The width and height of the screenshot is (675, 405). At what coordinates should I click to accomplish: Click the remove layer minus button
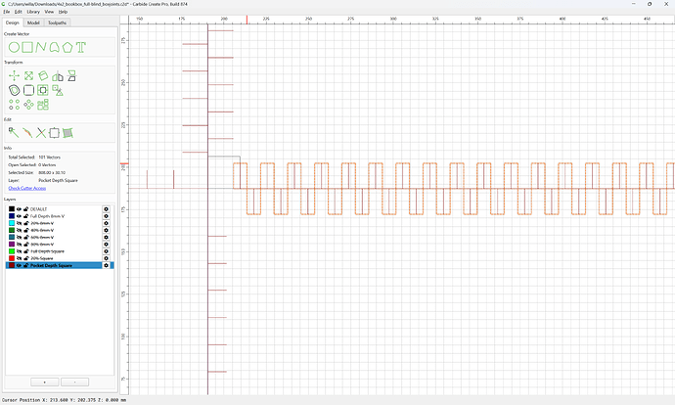pyautogui.click(x=75, y=382)
